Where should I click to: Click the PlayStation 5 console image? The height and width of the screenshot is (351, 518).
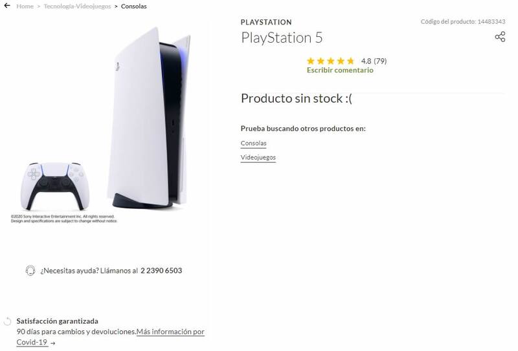pos(149,118)
